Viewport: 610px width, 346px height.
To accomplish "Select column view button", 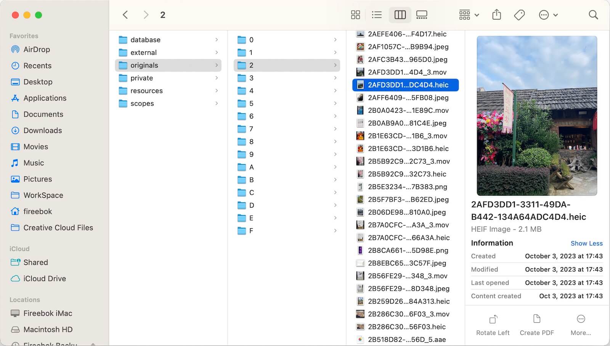I will click(400, 15).
